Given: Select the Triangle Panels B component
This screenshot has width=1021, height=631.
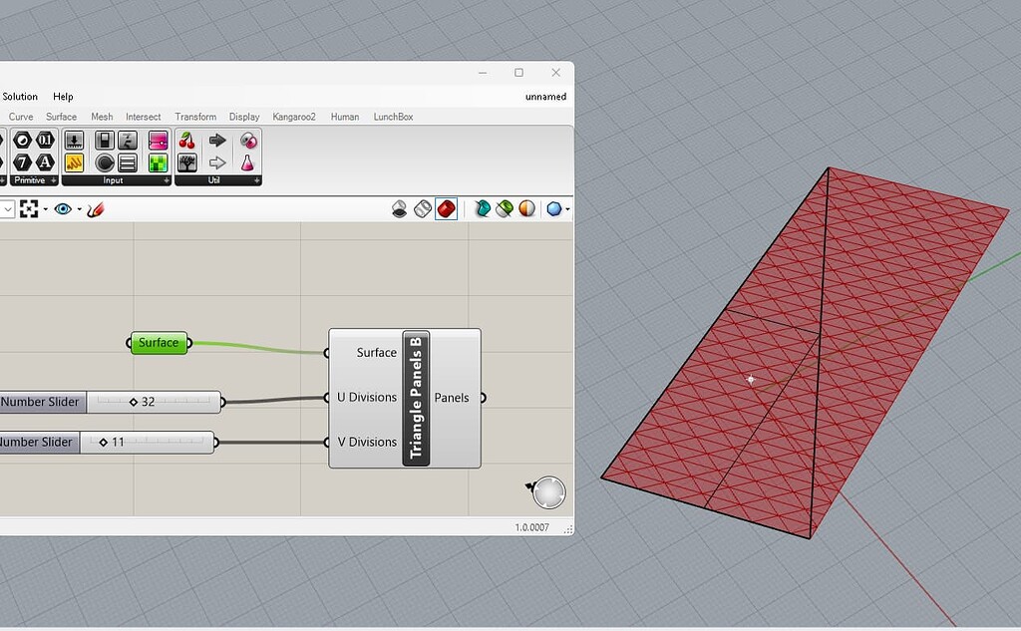Looking at the screenshot, I should point(415,398).
